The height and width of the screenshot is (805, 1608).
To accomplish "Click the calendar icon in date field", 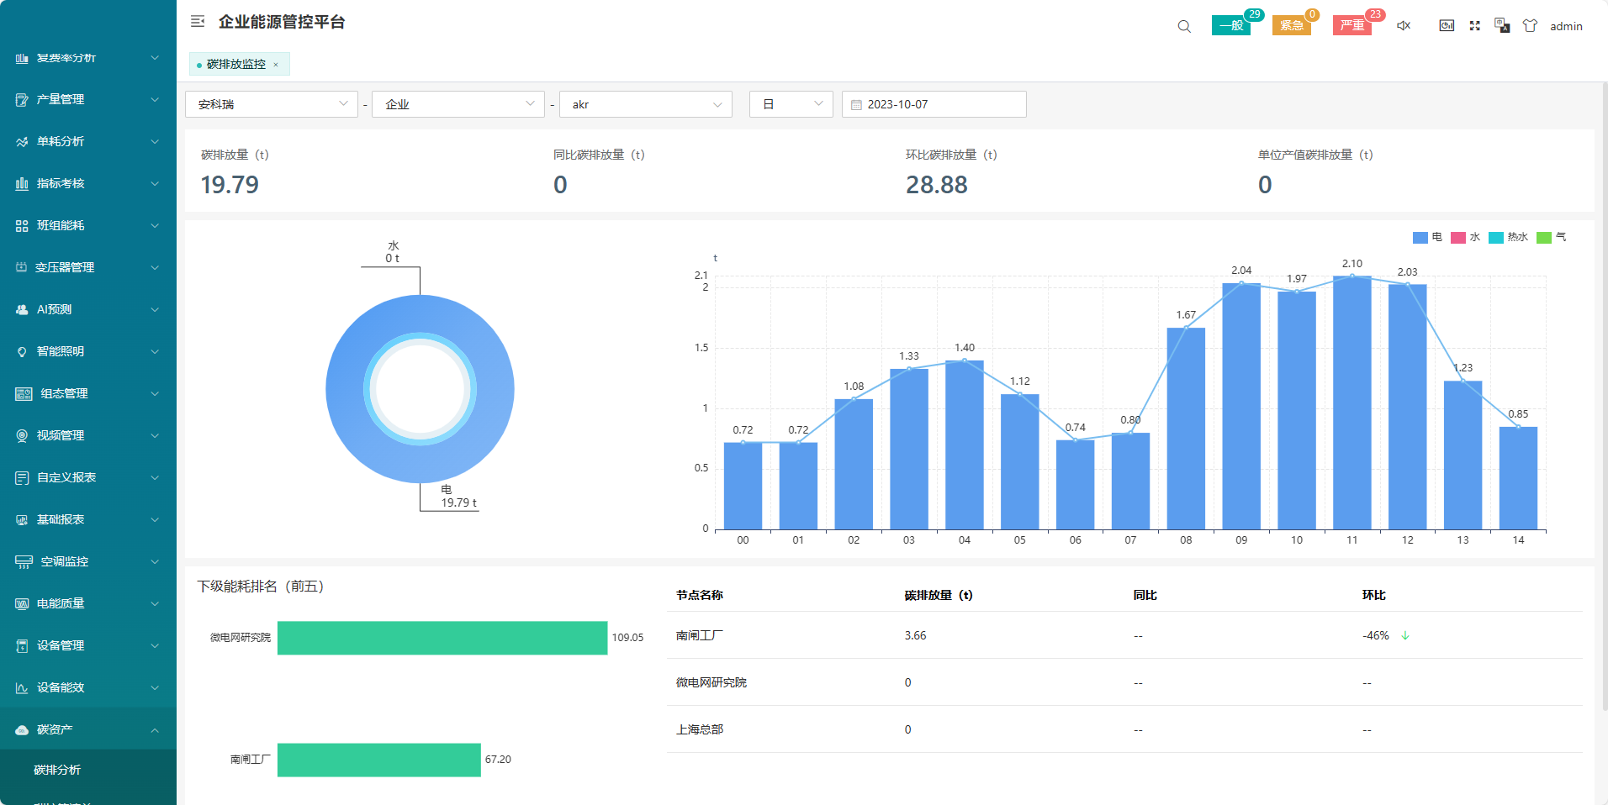I will click(856, 105).
